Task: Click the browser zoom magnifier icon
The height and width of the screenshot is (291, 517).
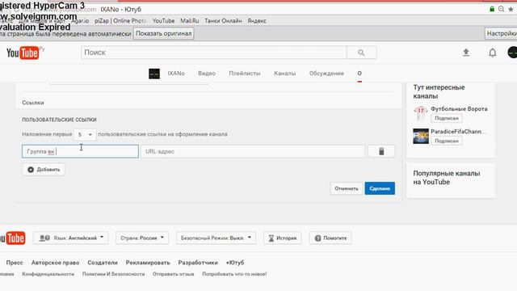Action: 501,9
